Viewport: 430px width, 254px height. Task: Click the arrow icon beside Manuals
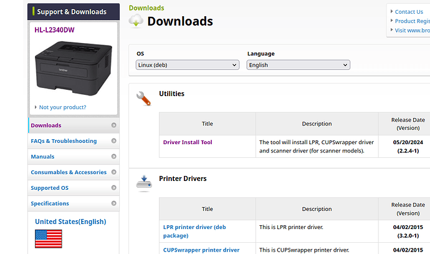[113, 157]
